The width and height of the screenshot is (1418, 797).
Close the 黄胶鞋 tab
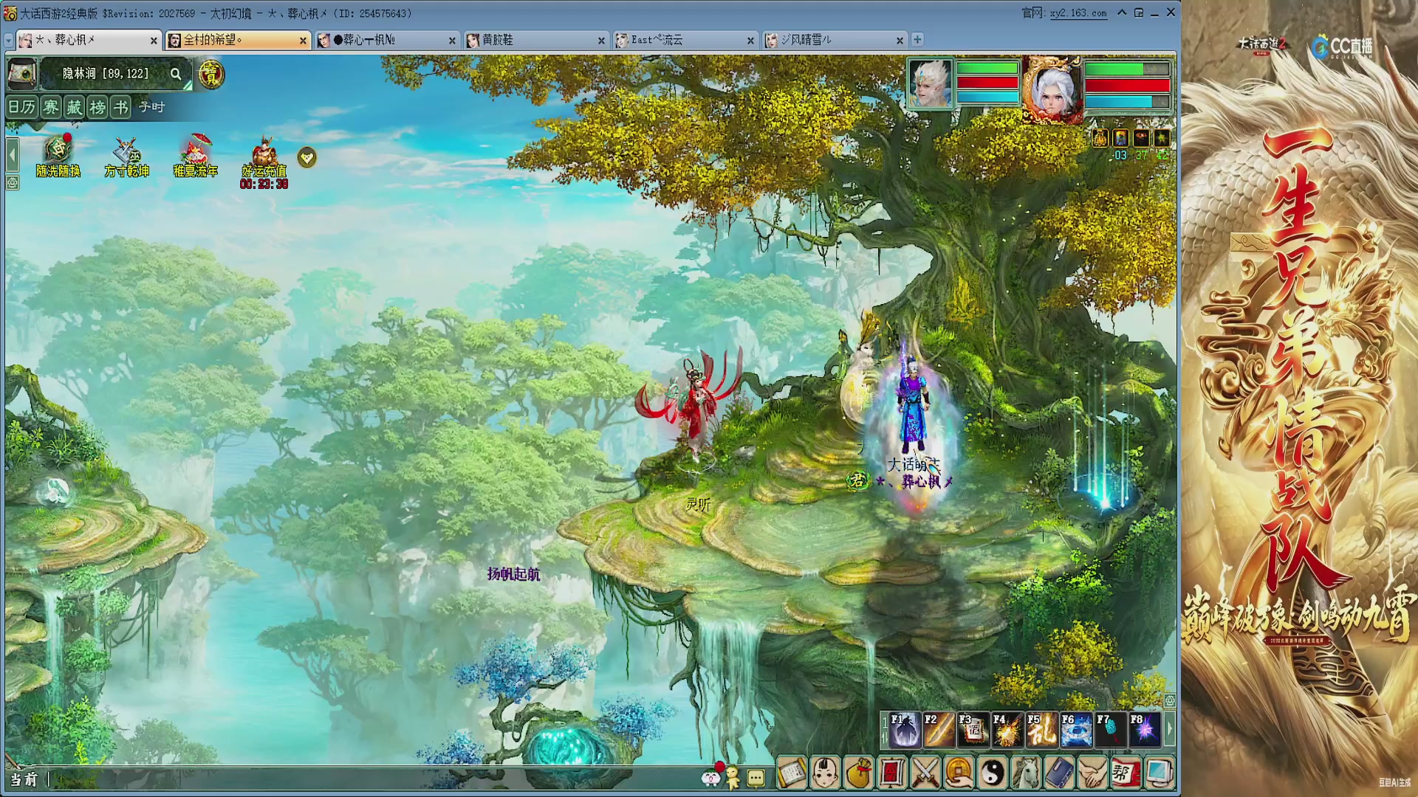coord(601,41)
